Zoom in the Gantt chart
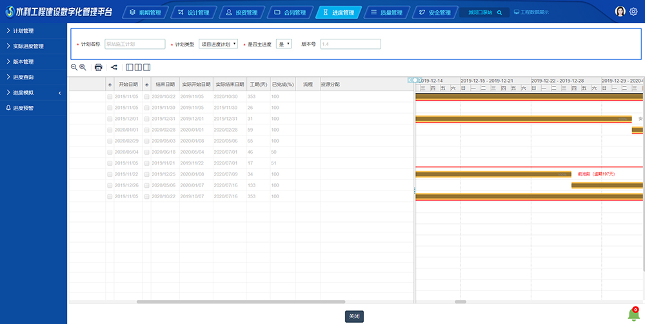 [x=83, y=67]
